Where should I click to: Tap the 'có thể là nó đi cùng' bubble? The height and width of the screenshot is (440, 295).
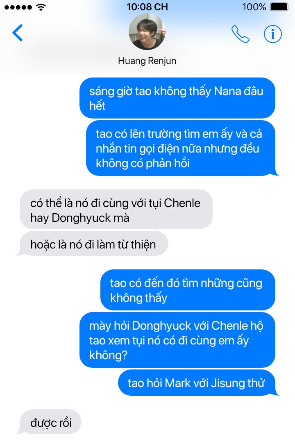coord(116,209)
